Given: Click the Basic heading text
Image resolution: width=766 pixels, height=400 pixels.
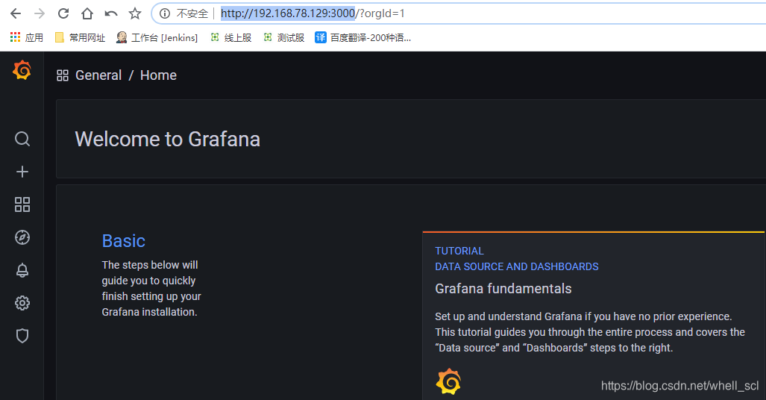Looking at the screenshot, I should tap(124, 241).
